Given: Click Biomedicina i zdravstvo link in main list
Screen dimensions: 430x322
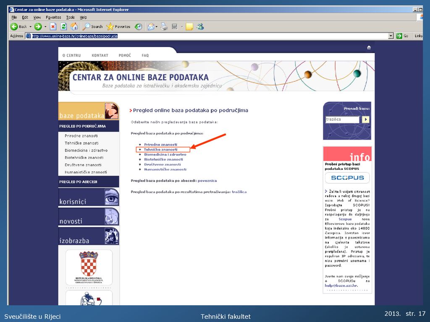Looking at the screenshot, I should coord(165,154).
